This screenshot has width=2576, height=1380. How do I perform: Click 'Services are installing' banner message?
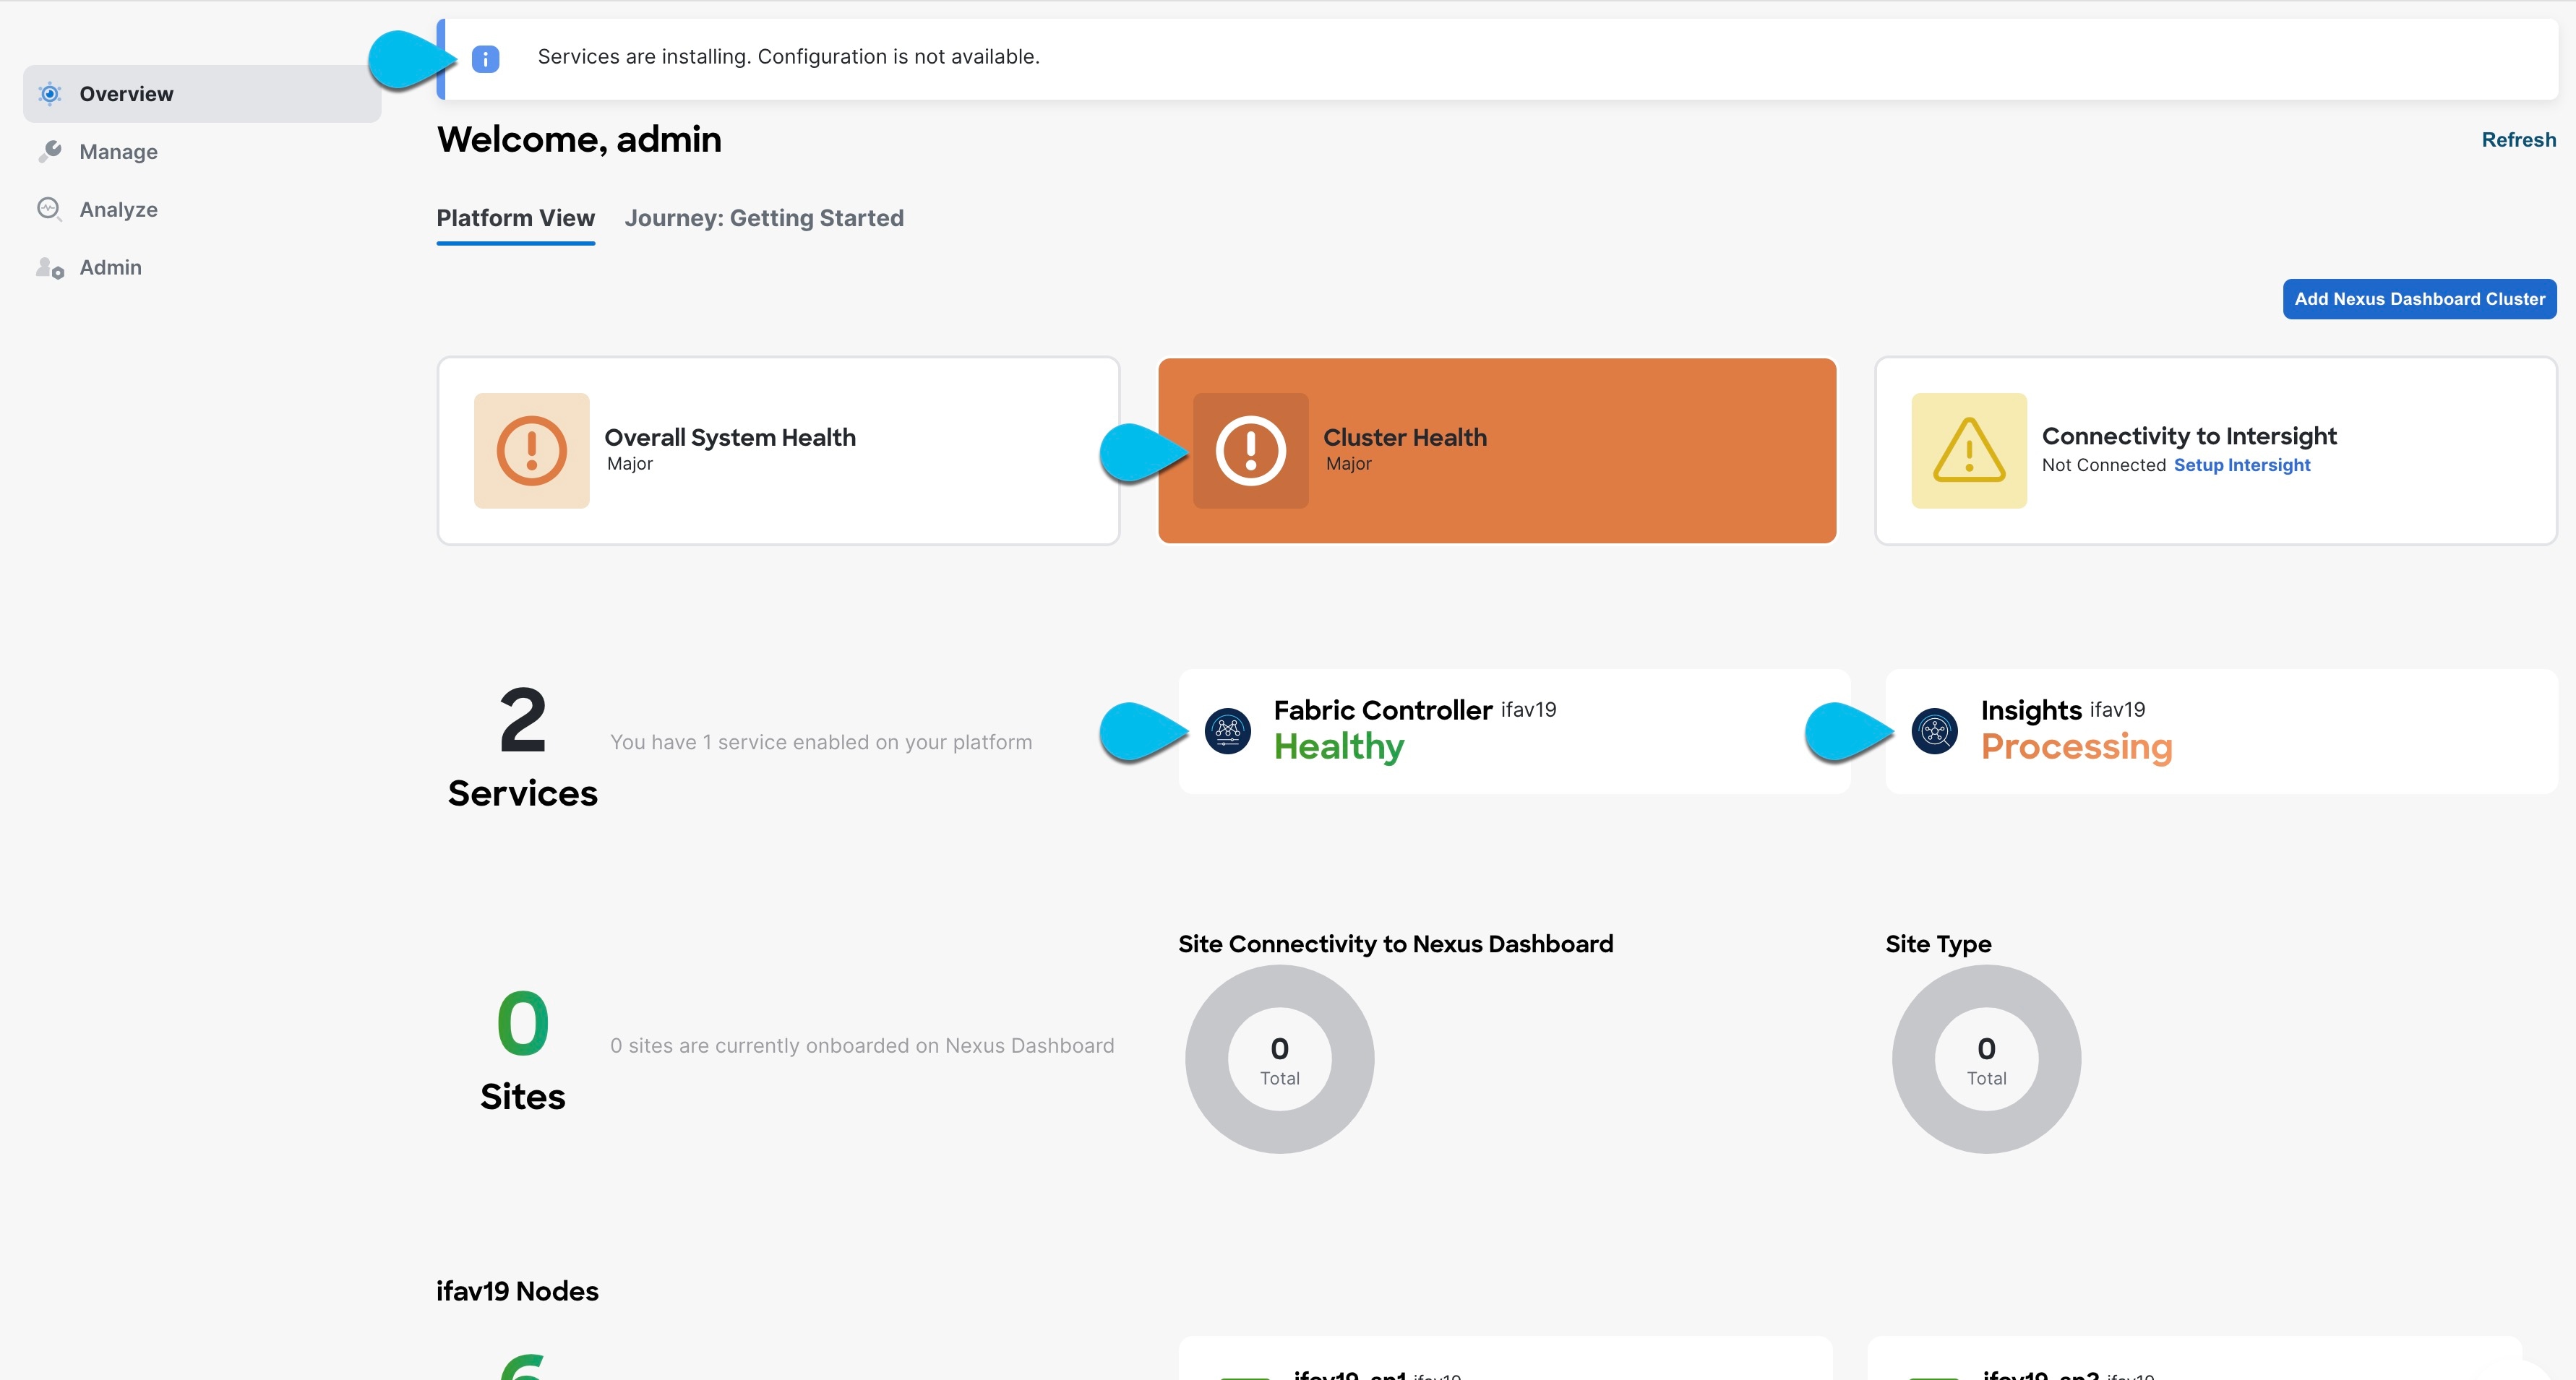[x=788, y=57]
